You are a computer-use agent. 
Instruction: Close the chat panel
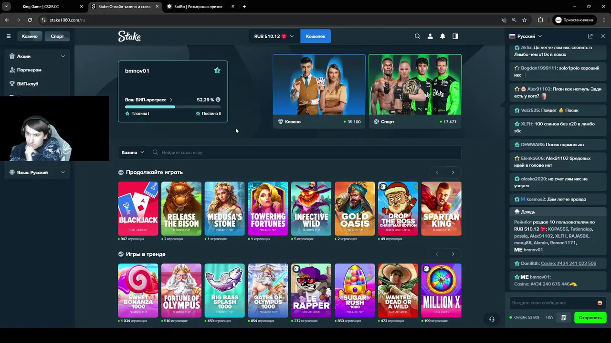[603, 36]
